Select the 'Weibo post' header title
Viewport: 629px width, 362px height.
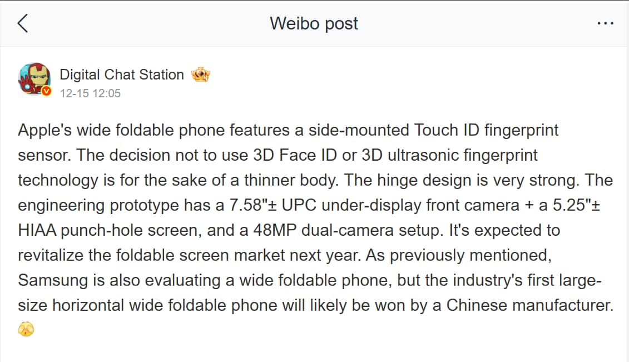tap(314, 23)
